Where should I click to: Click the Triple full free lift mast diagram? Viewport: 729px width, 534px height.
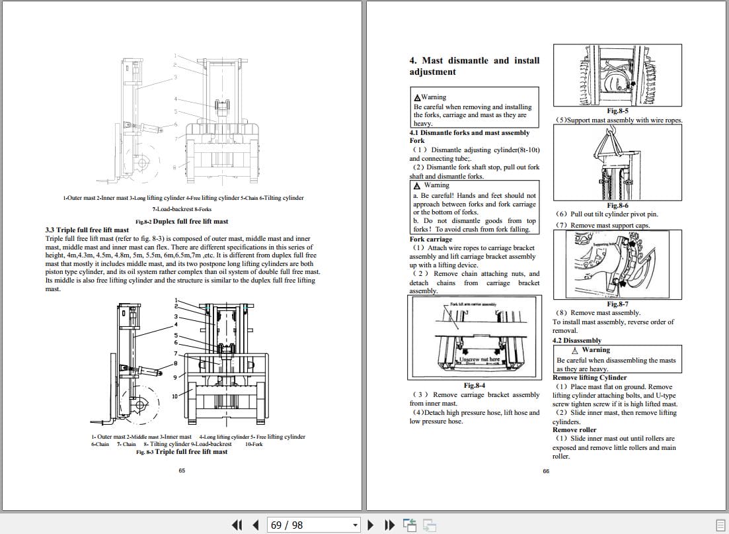pyautogui.click(x=181, y=363)
